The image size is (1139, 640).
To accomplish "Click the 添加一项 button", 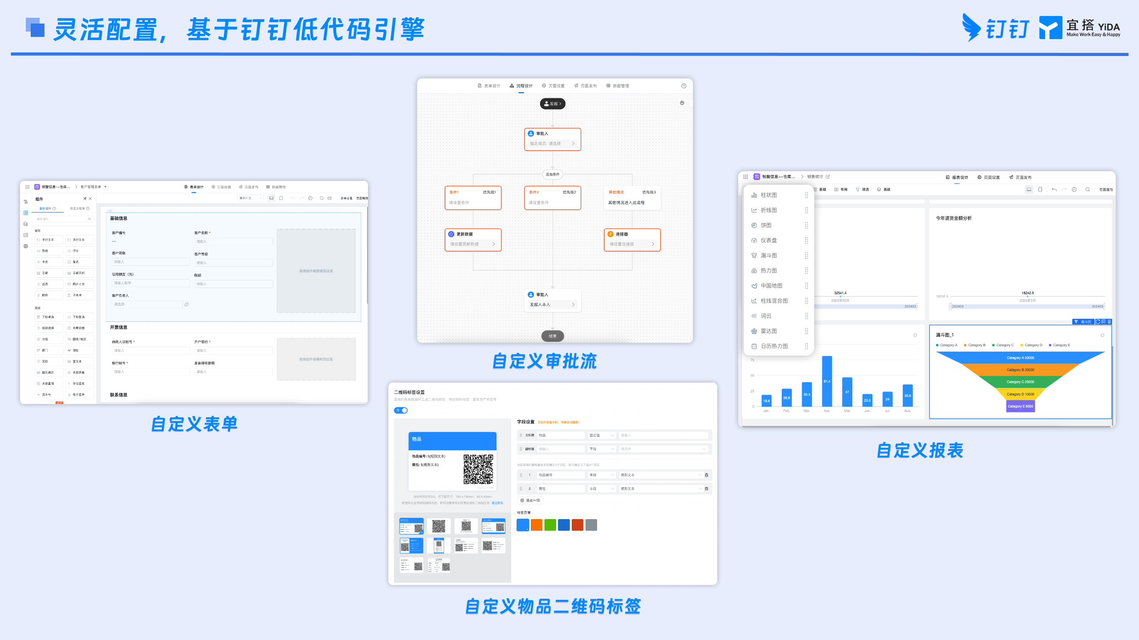I will coord(530,500).
